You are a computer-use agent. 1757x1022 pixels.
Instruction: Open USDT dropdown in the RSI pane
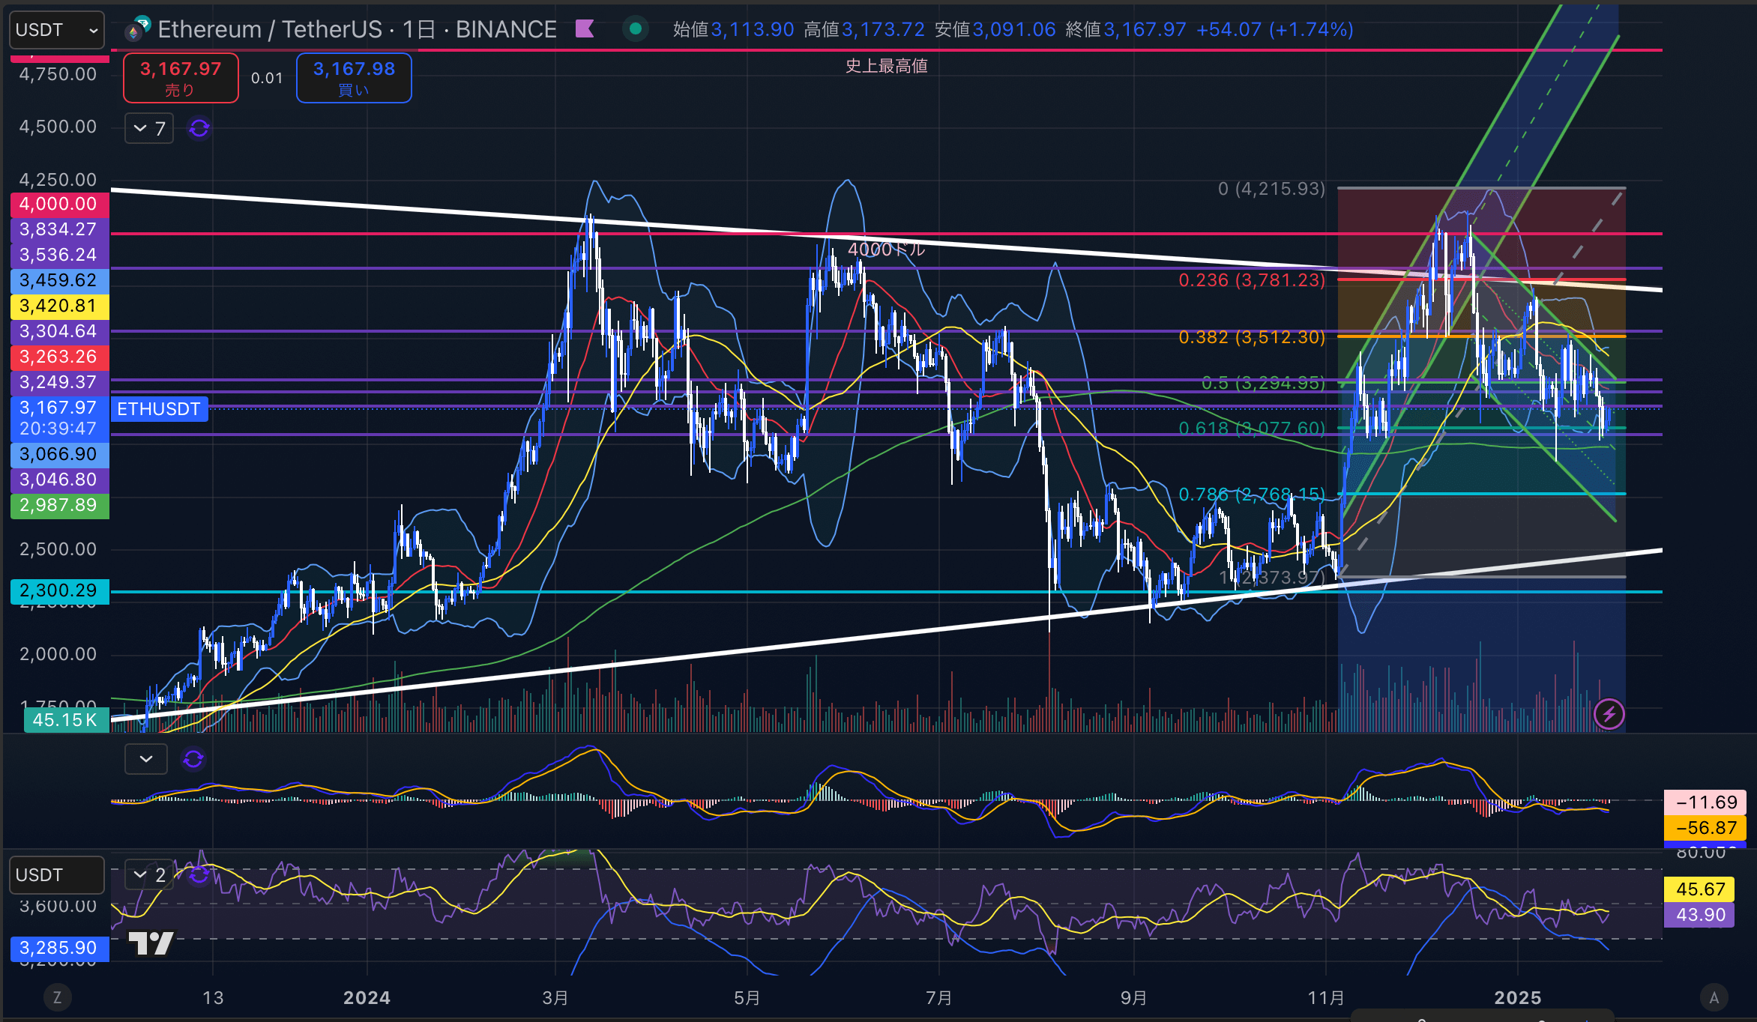[x=57, y=875]
